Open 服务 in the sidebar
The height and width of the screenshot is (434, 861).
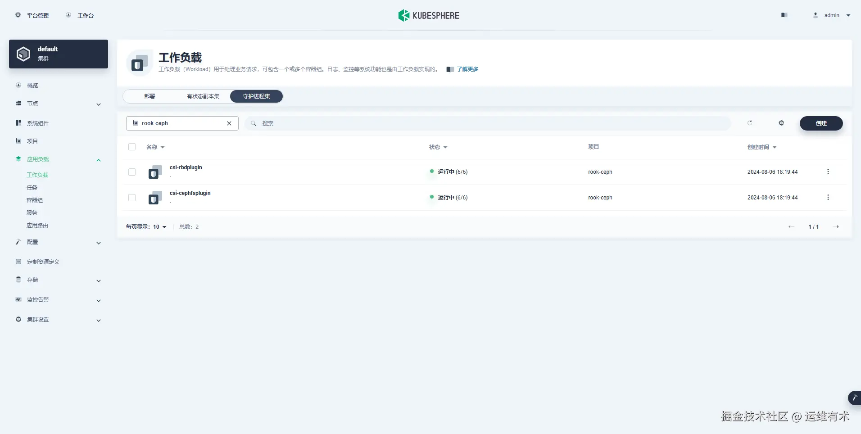tap(32, 213)
